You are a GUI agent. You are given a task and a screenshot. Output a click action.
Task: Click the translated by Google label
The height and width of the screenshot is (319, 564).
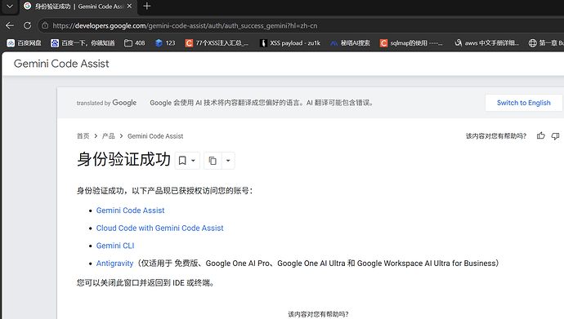[x=106, y=103]
